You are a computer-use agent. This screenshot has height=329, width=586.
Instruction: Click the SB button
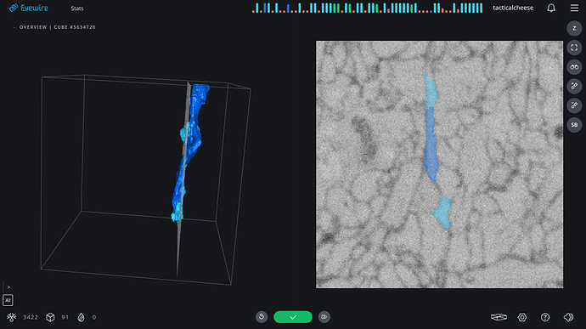pos(574,125)
